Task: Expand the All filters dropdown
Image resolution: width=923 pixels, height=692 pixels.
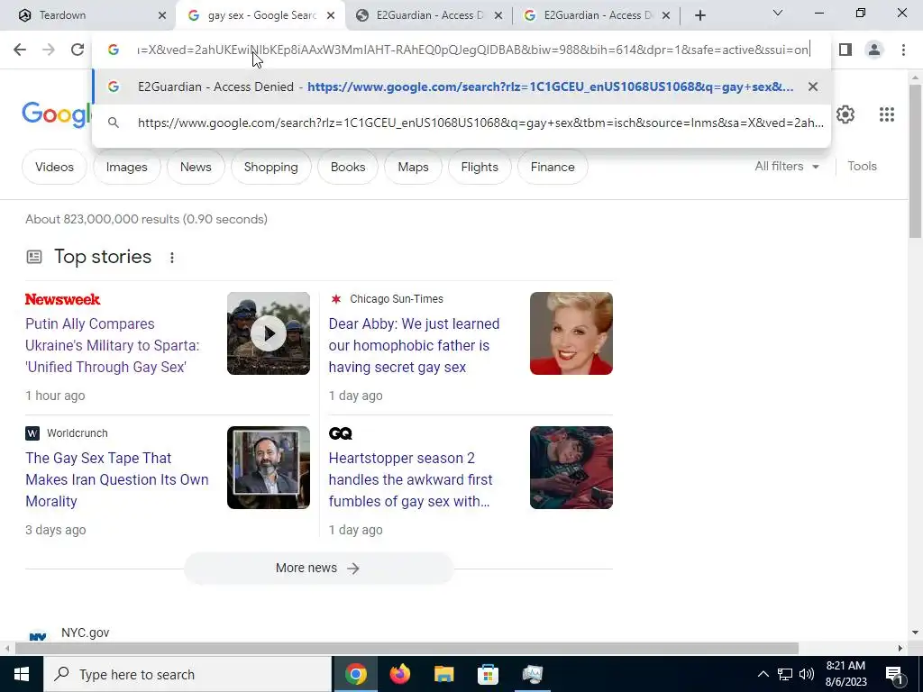Action: 787,167
